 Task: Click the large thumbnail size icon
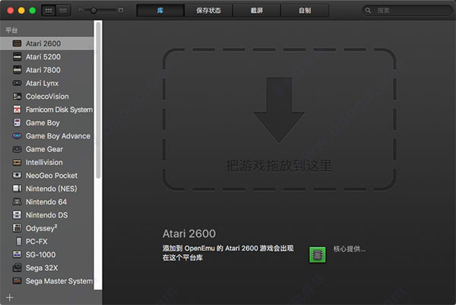[x=121, y=10]
